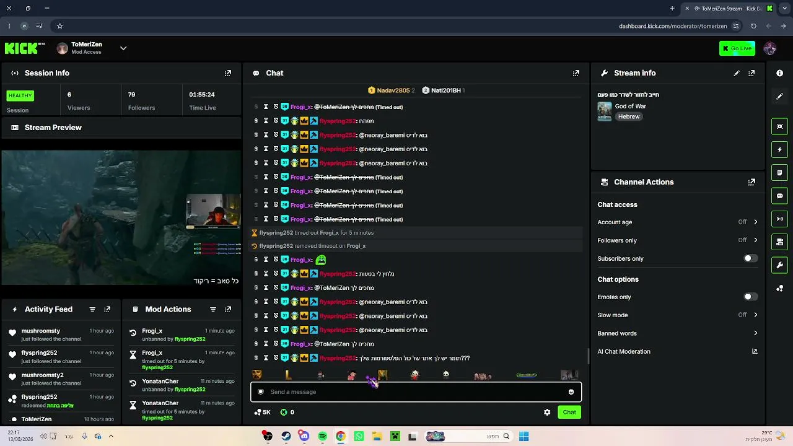Click the Kick points K counter
793x446 pixels.
tap(287, 412)
